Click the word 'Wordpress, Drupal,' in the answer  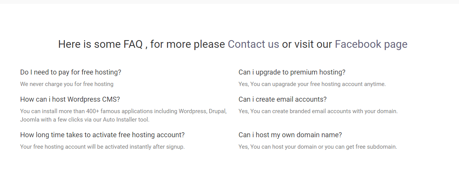point(203,111)
